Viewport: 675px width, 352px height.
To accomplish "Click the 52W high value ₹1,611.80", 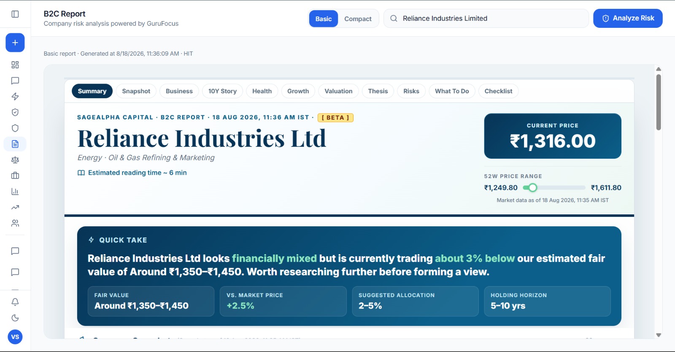I will click(606, 188).
